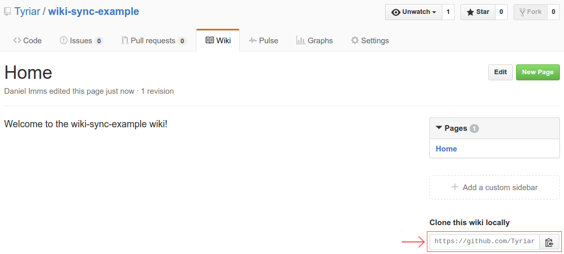Go to the Pulse tab
Screen dimensions: 564x254
[x=263, y=41]
